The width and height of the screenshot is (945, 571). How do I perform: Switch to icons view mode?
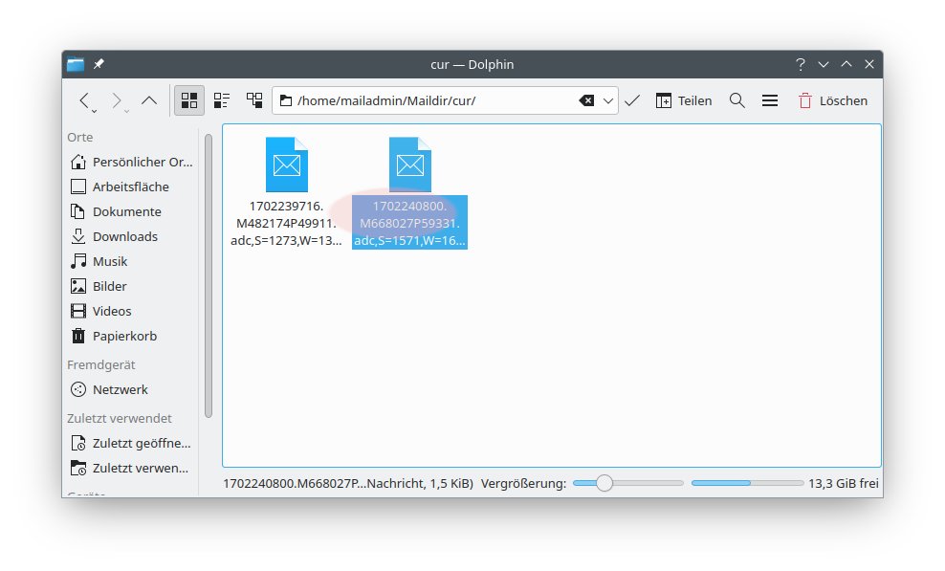[189, 100]
